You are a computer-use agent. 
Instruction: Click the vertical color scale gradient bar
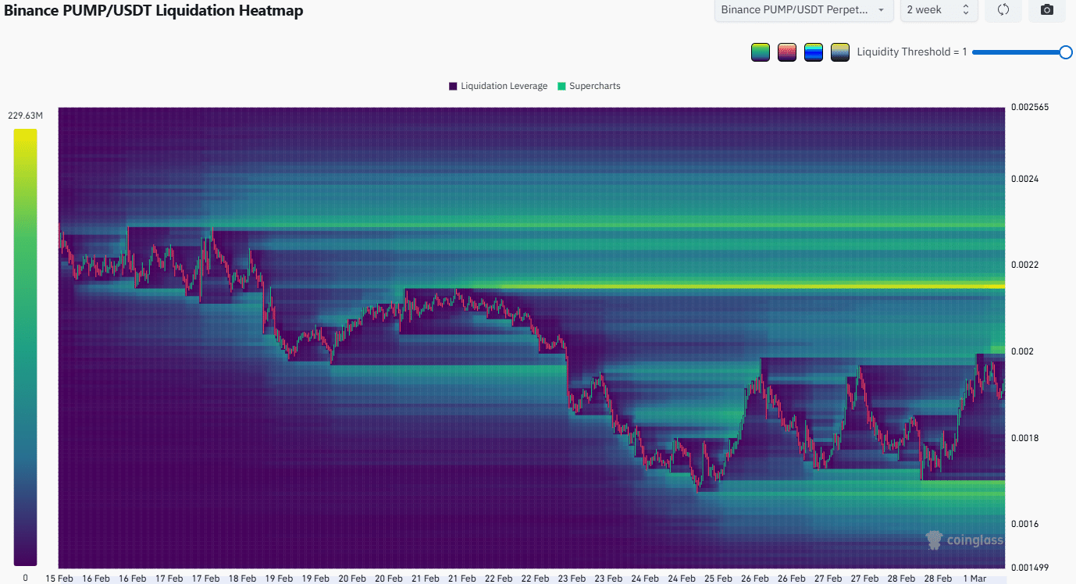(25, 347)
